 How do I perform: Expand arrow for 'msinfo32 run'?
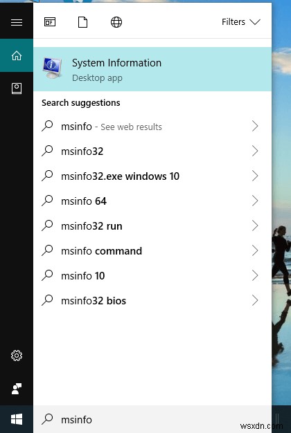tap(255, 225)
